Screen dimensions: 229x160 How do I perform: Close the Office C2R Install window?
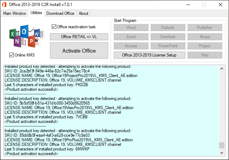220,5
